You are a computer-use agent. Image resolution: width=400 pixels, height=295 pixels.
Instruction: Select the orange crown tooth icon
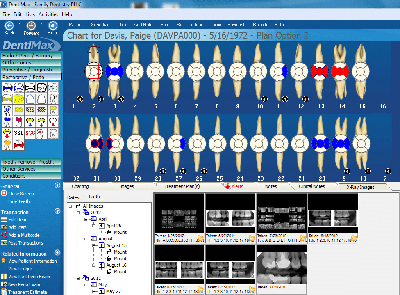(7, 145)
